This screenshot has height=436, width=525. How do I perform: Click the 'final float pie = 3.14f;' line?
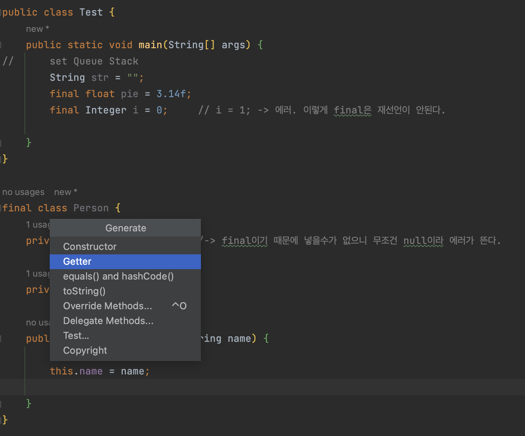coord(120,94)
